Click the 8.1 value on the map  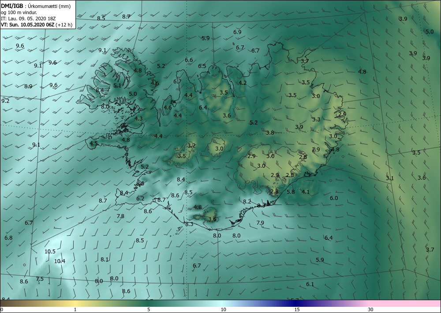105,260
